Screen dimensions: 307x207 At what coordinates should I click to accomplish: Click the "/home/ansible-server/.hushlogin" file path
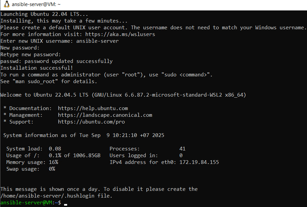[49, 196]
